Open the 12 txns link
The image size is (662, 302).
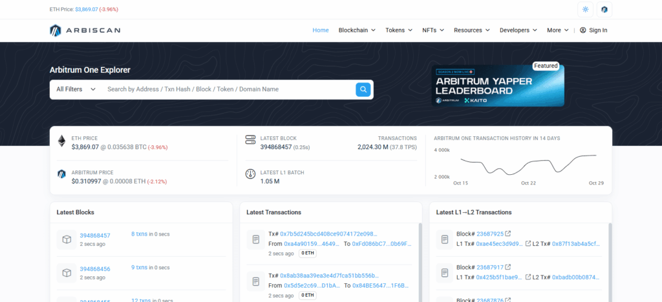coord(141,299)
